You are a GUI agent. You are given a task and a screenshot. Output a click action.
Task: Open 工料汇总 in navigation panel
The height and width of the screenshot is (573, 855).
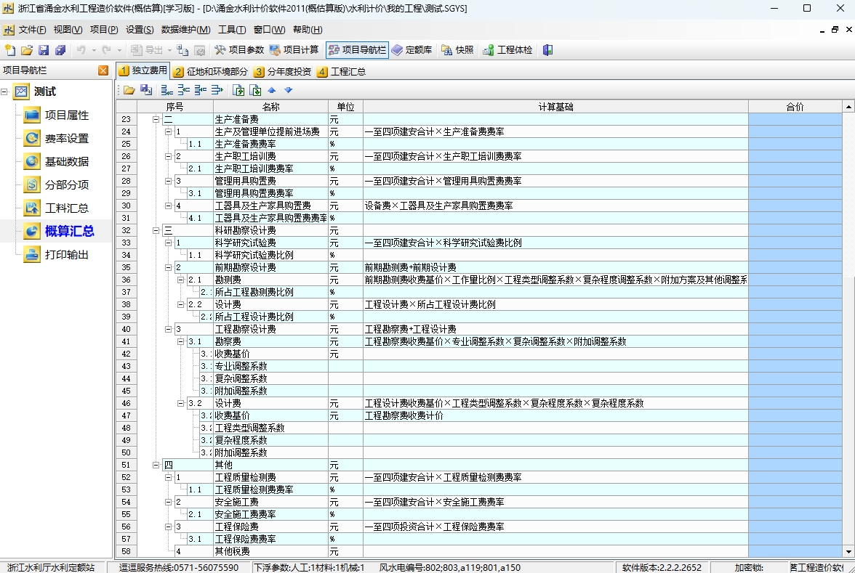click(56, 208)
